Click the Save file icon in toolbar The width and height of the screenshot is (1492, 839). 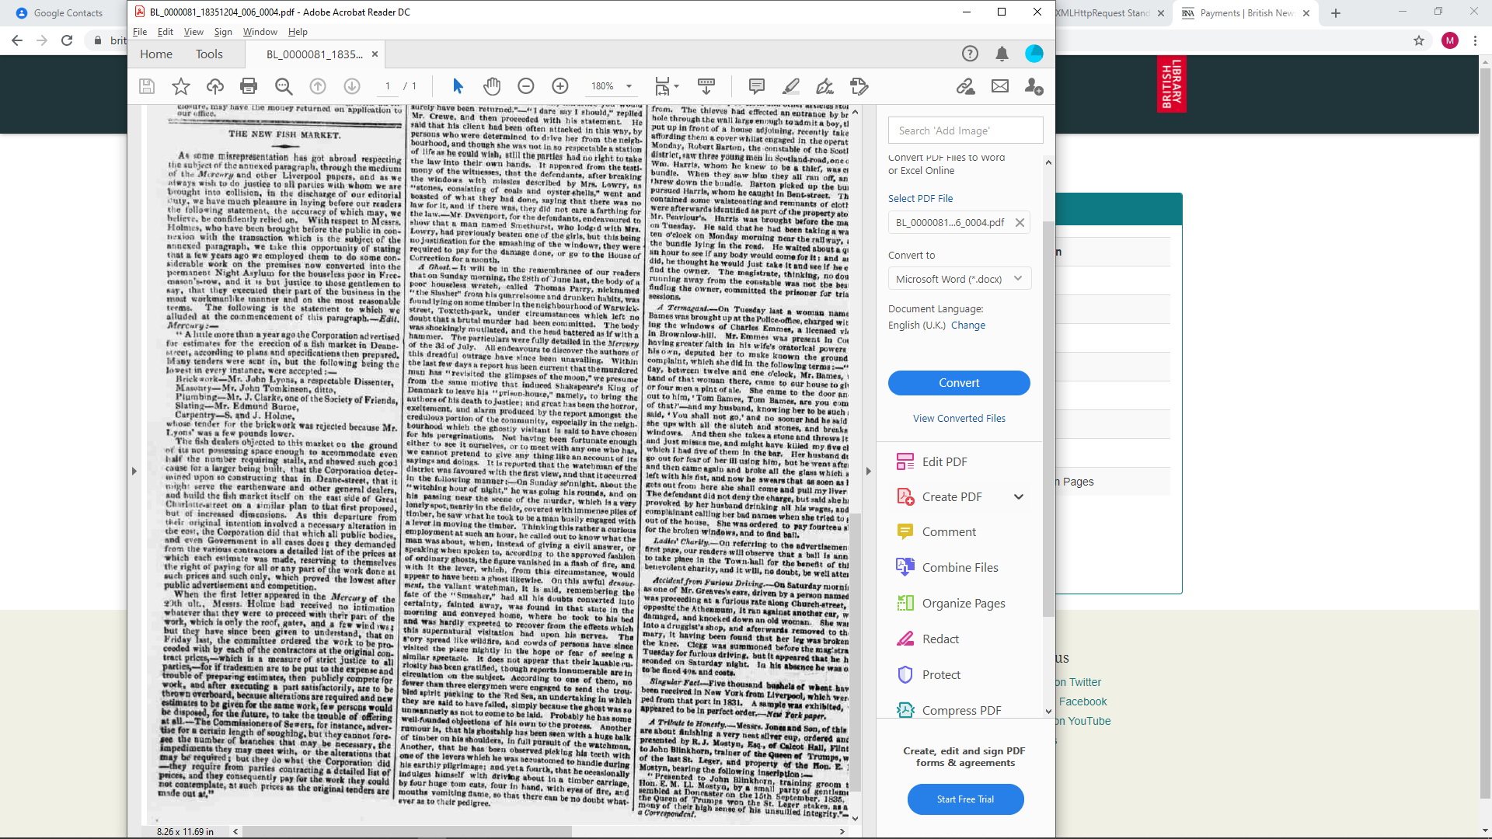[x=147, y=86]
